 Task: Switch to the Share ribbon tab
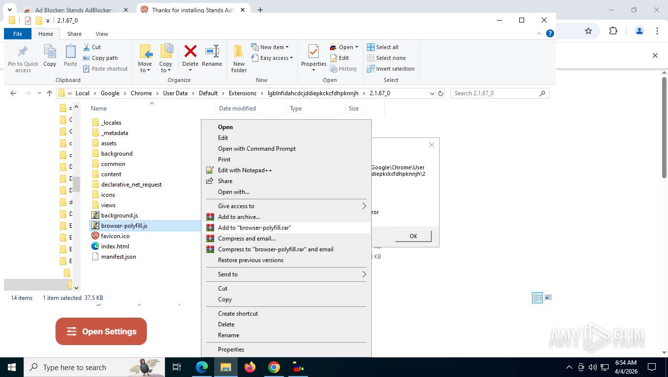pos(74,34)
